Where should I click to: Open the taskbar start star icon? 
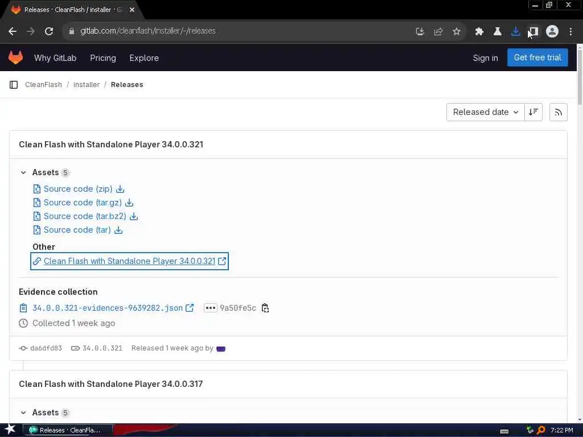[x=10, y=430]
